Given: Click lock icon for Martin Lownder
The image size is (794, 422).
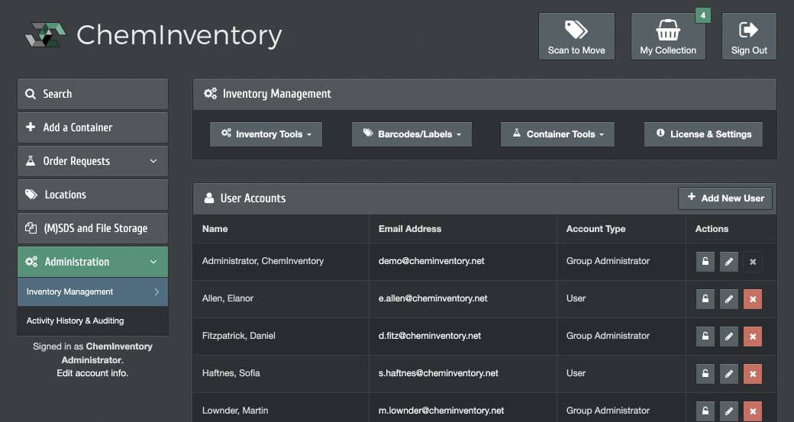Looking at the screenshot, I should tap(705, 411).
